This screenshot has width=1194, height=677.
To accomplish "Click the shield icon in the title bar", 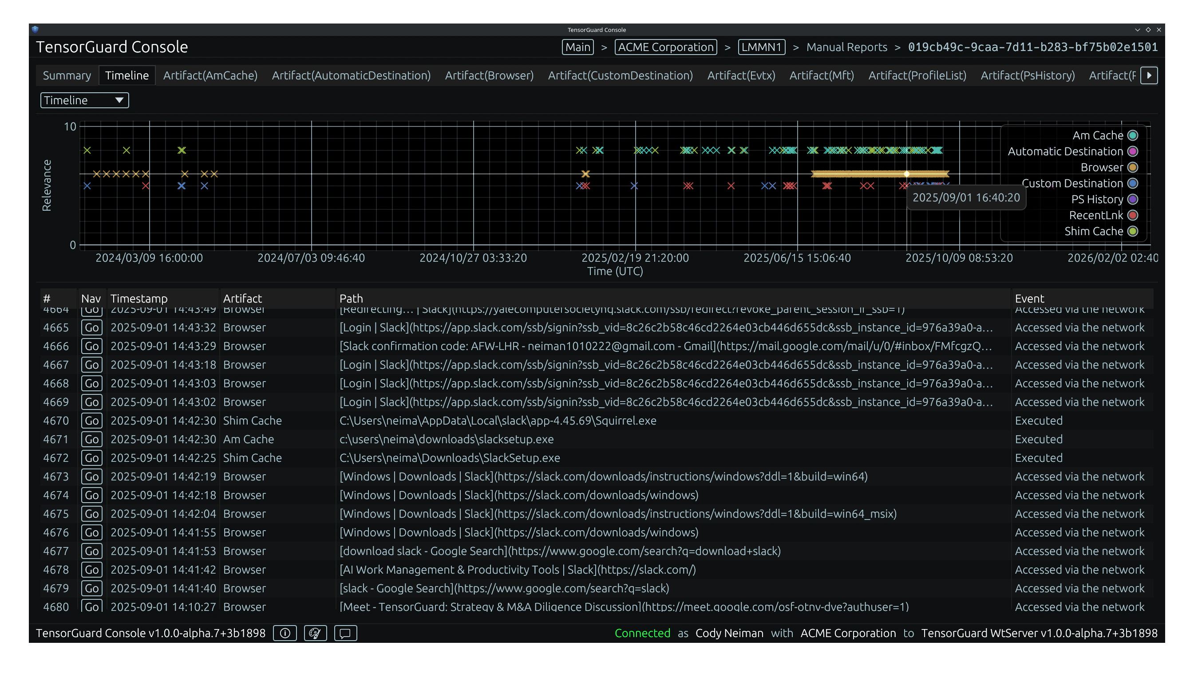I will 36,29.
